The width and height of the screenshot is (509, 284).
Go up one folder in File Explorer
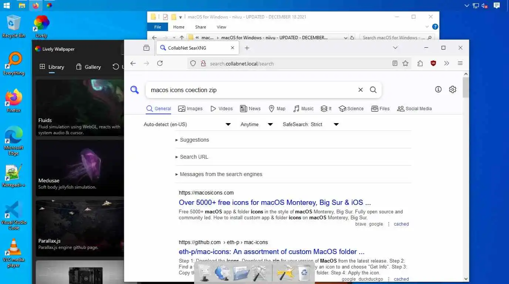click(x=182, y=38)
